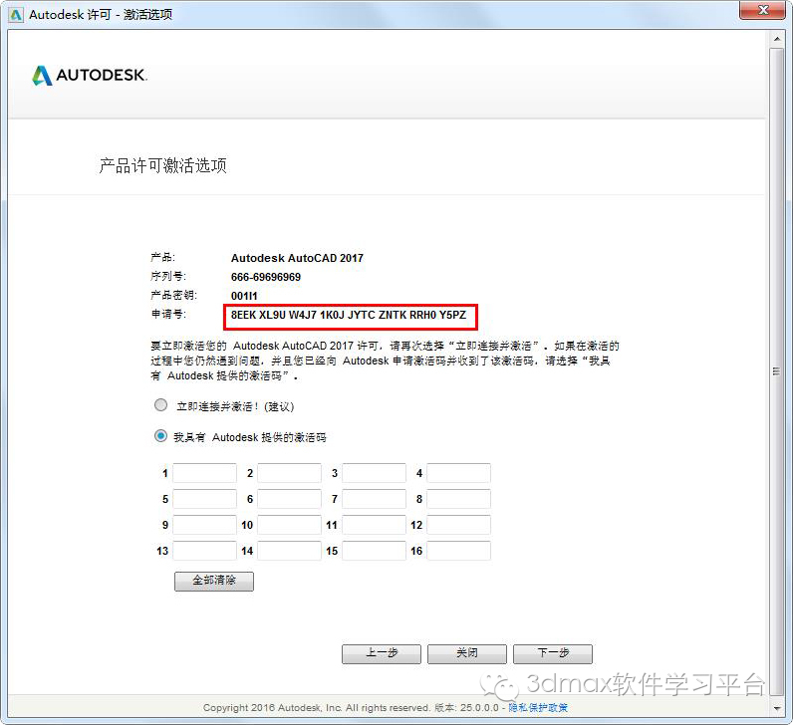
Task: Proceed with the 下一步 next button
Action: (553, 653)
